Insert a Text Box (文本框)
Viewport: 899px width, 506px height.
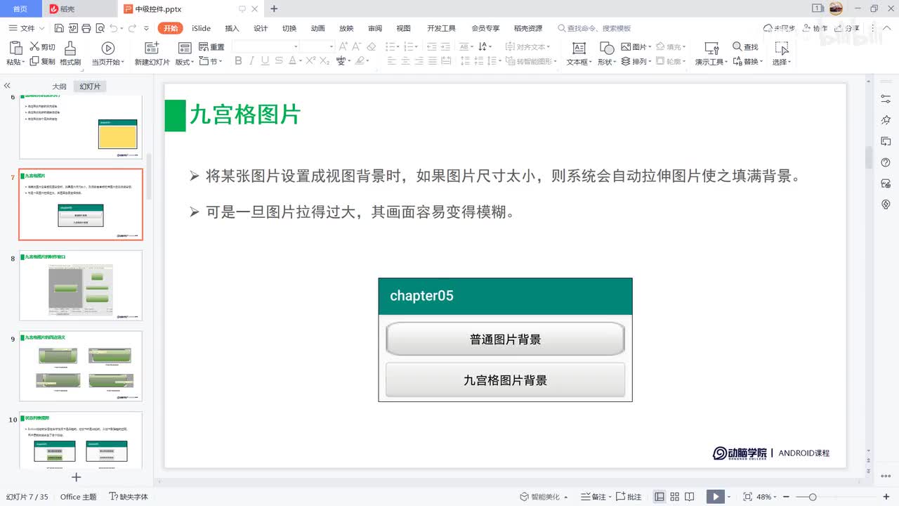click(x=578, y=53)
